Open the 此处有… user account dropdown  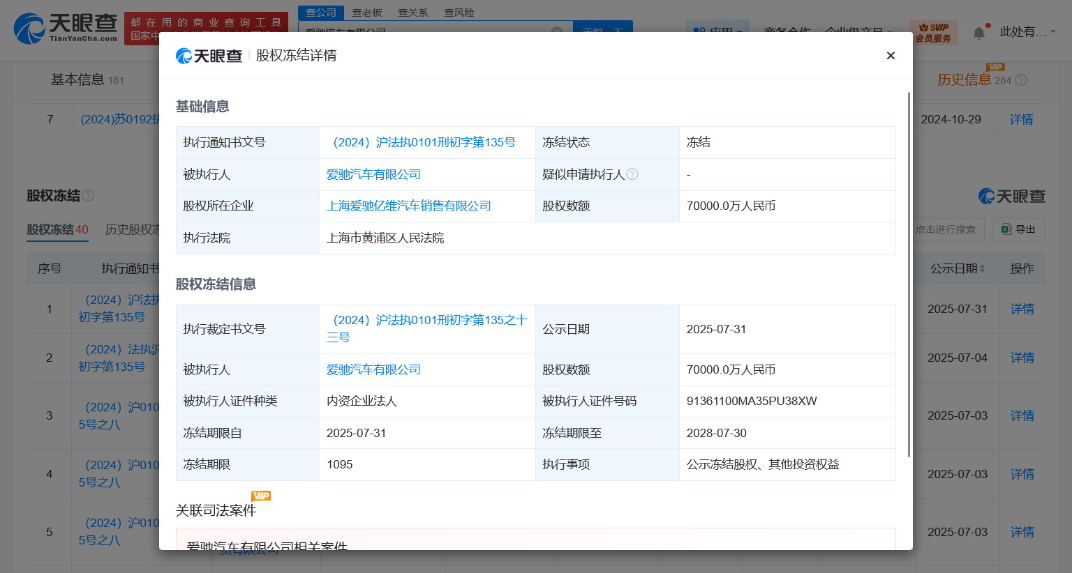point(1028,32)
